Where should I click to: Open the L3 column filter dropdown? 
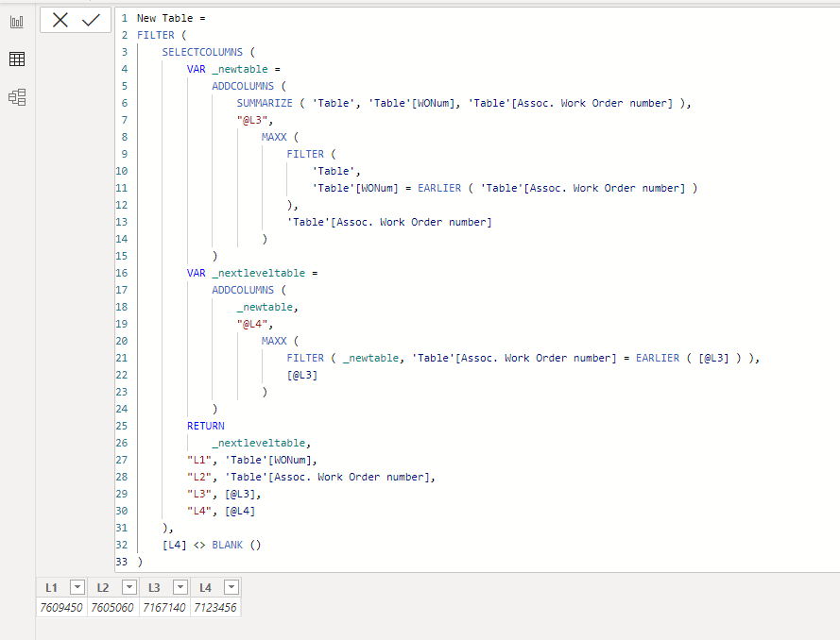[x=180, y=587]
